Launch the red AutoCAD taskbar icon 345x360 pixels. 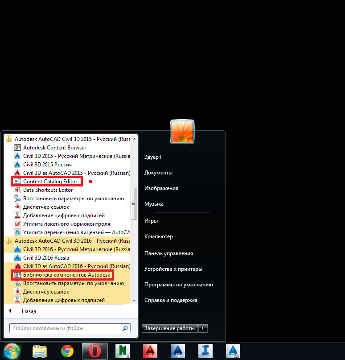point(150,351)
